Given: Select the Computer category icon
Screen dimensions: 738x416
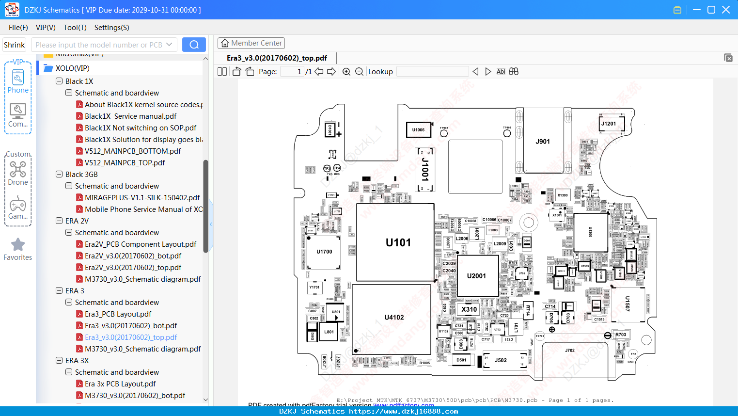Looking at the screenshot, I should pos(18,115).
